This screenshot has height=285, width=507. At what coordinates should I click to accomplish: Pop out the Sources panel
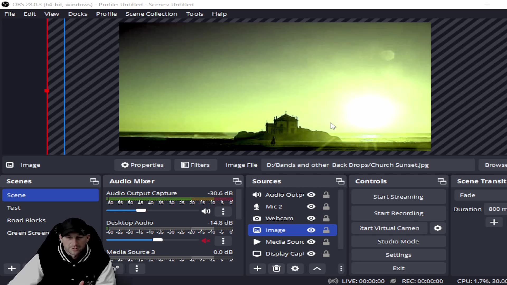[340, 181]
